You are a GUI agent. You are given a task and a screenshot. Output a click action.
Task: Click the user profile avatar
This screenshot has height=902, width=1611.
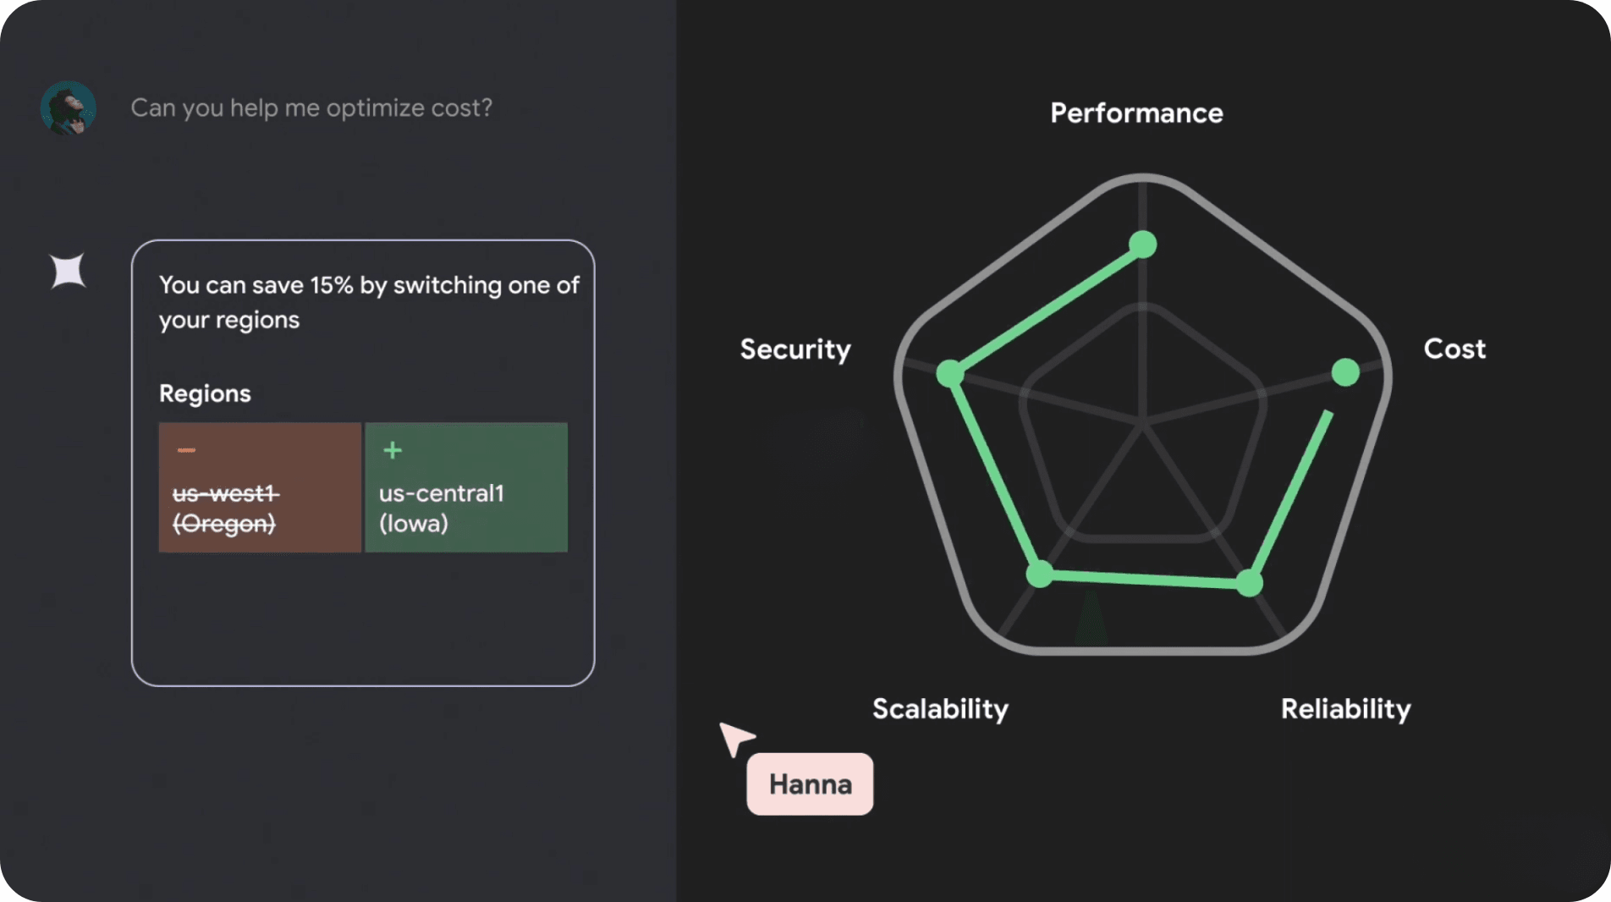click(68, 108)
